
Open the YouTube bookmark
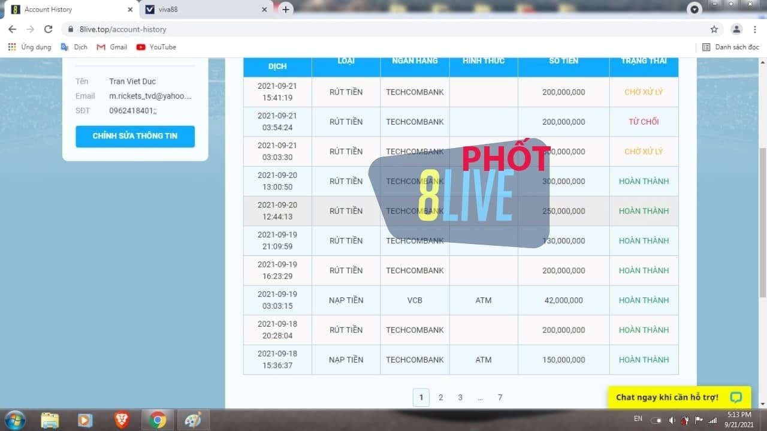[x=156, y=47]
